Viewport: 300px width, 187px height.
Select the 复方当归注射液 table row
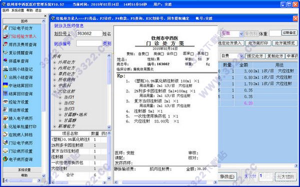79,151
